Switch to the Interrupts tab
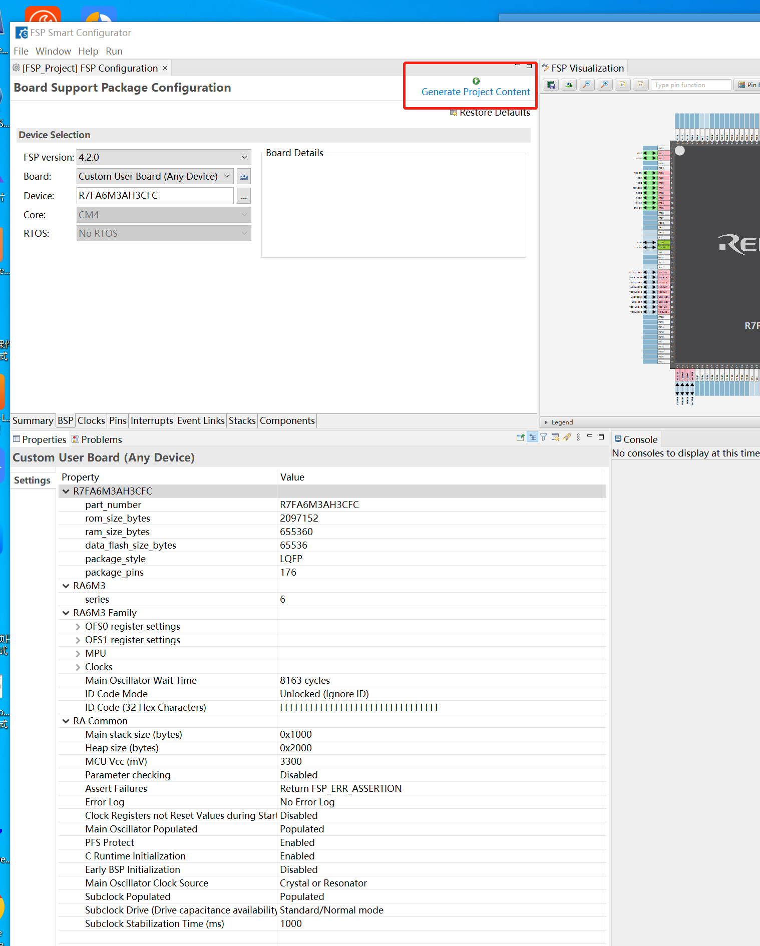The width and height of the screenshot is (760, 946). [x=152, y=420]
